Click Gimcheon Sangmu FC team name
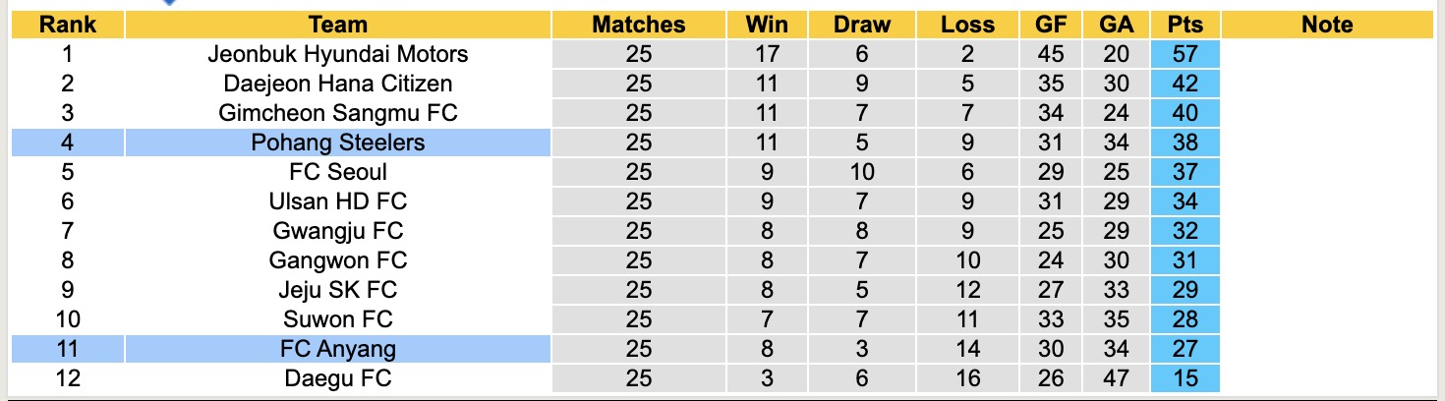 click(337, 113)
